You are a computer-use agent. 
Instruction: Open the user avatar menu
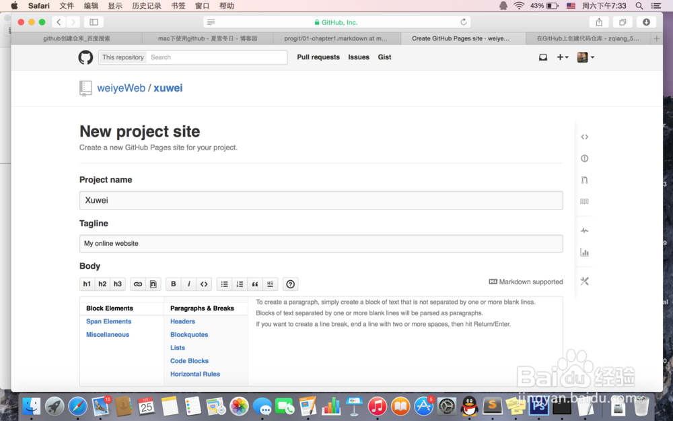[586, 57]
